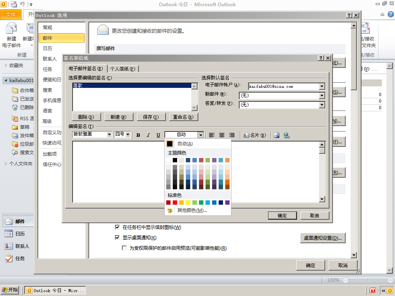Click zoom in plus on status bar

click(x=390, y=280)
